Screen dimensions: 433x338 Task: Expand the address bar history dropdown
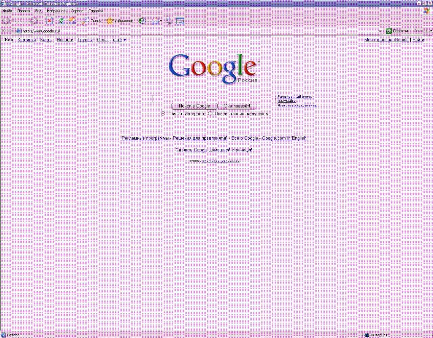(x=380, y=31)
